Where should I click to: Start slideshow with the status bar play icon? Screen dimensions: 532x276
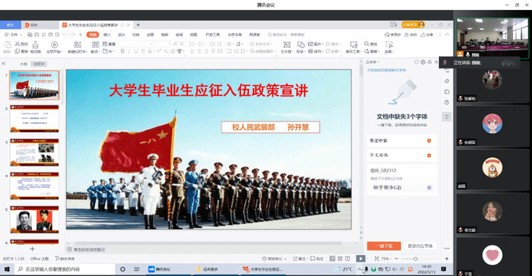[360, 259]
